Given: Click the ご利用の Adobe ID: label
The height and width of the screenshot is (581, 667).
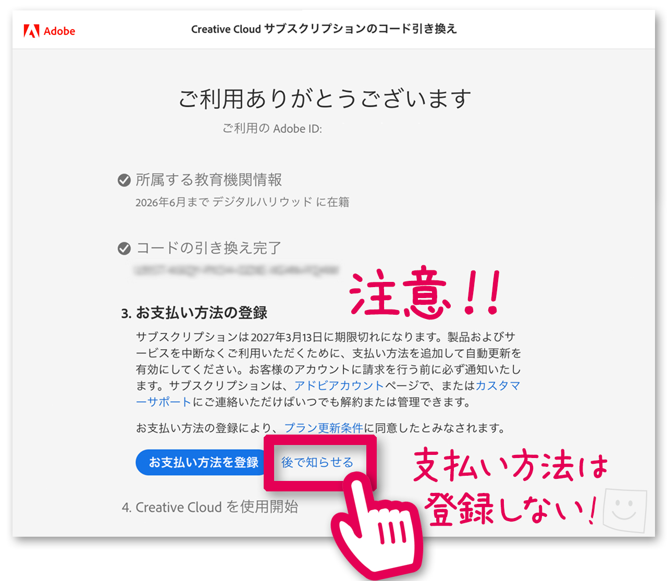Looking at the screenshot, I should tap(273, 128).
